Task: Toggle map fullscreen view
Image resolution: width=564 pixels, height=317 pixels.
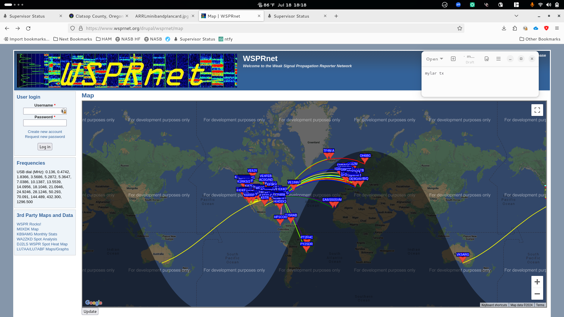Action: coord(537,110)
